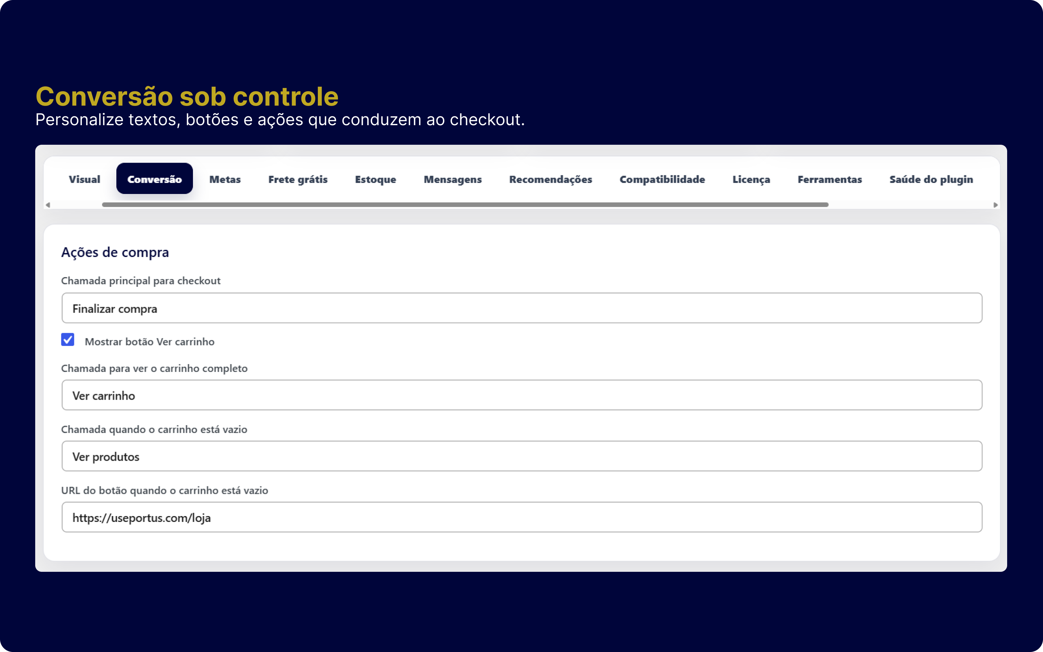Click the Ações de compra heading
The width and height of the screenshot is (1043, 652).
(x=115, y=252)
